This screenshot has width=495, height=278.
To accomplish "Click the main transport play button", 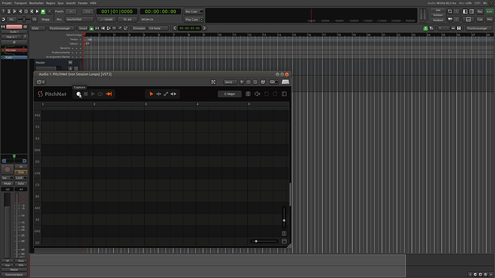I will tap(37, 11).
